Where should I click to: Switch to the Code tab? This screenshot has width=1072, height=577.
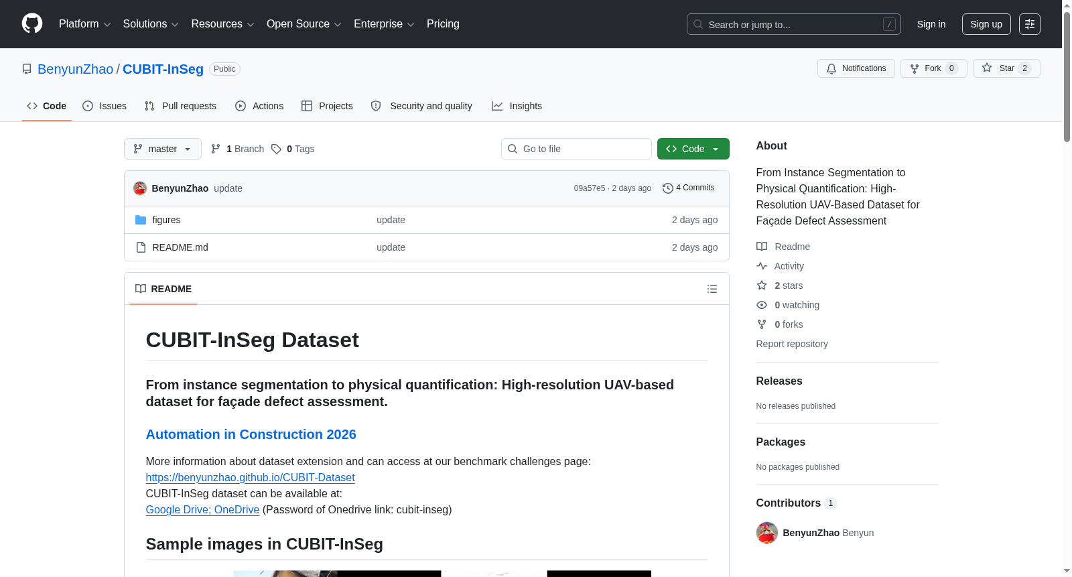click(x=47, y=106)
